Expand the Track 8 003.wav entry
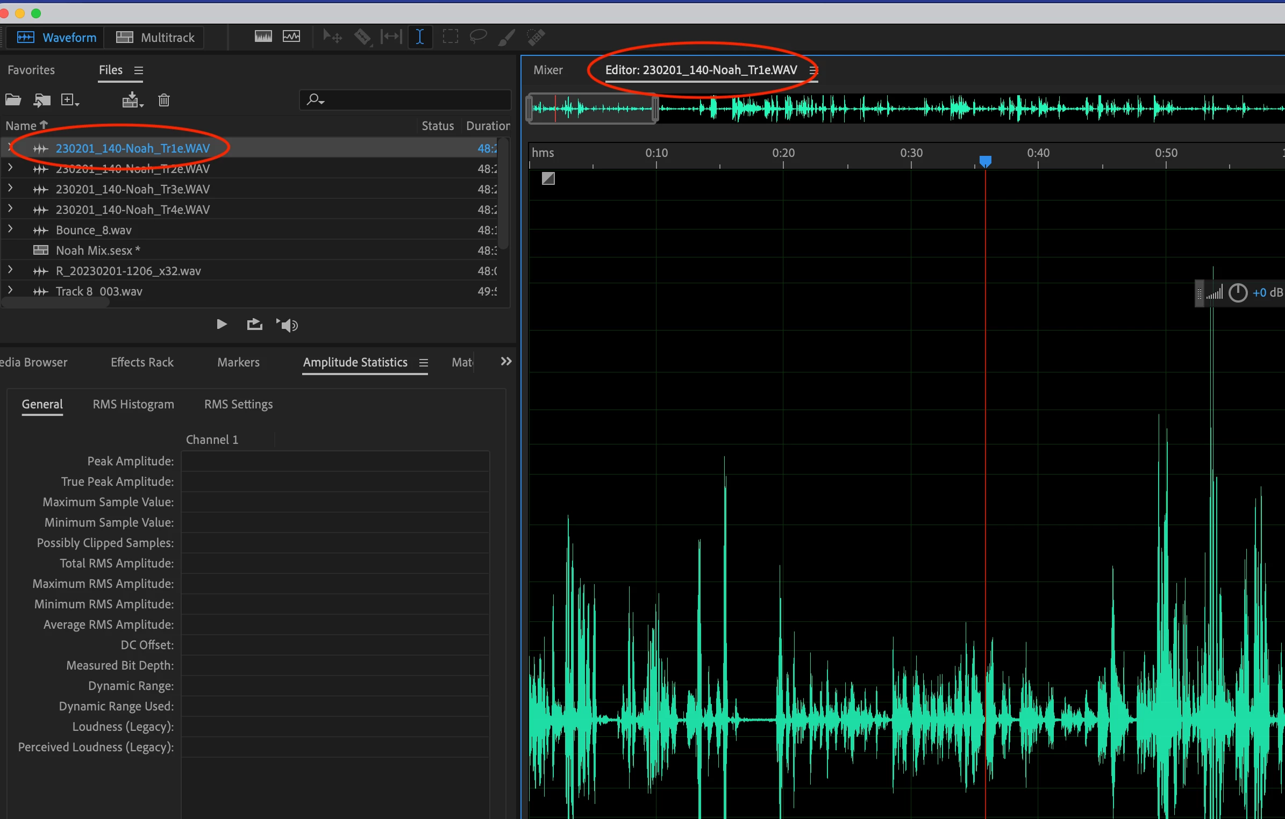The width and height of the screenshot is (1285, 819). coord(10,291)
